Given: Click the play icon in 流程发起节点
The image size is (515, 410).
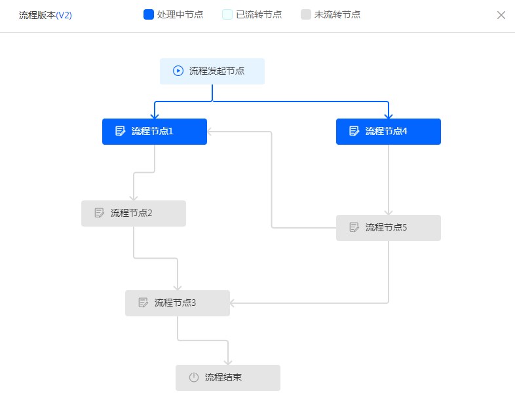Looking at the screenshot, I should 178,71.
